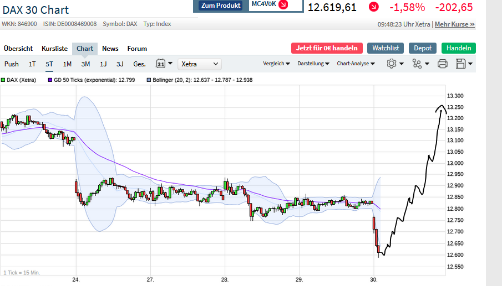Viewport: 502px width, 286px height.
Task: Open chart settings gear icon
Action: click(391, 64)
